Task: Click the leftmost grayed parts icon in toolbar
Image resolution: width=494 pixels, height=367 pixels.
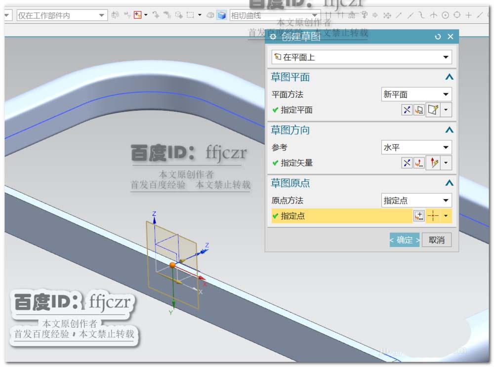Action: pos(115,15)
